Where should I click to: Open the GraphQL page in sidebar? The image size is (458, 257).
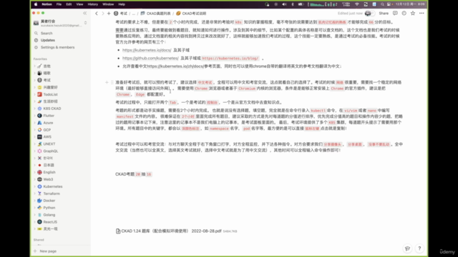coord(51,151)
